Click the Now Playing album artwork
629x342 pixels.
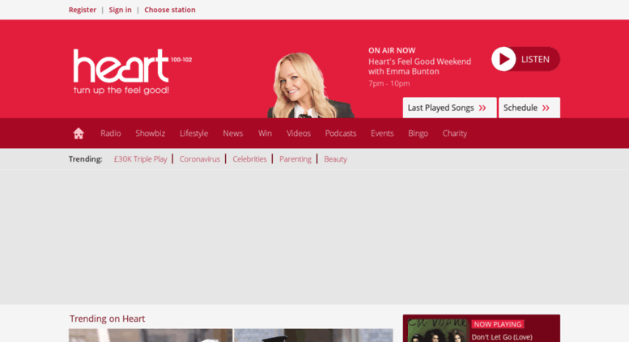(437, 331)
